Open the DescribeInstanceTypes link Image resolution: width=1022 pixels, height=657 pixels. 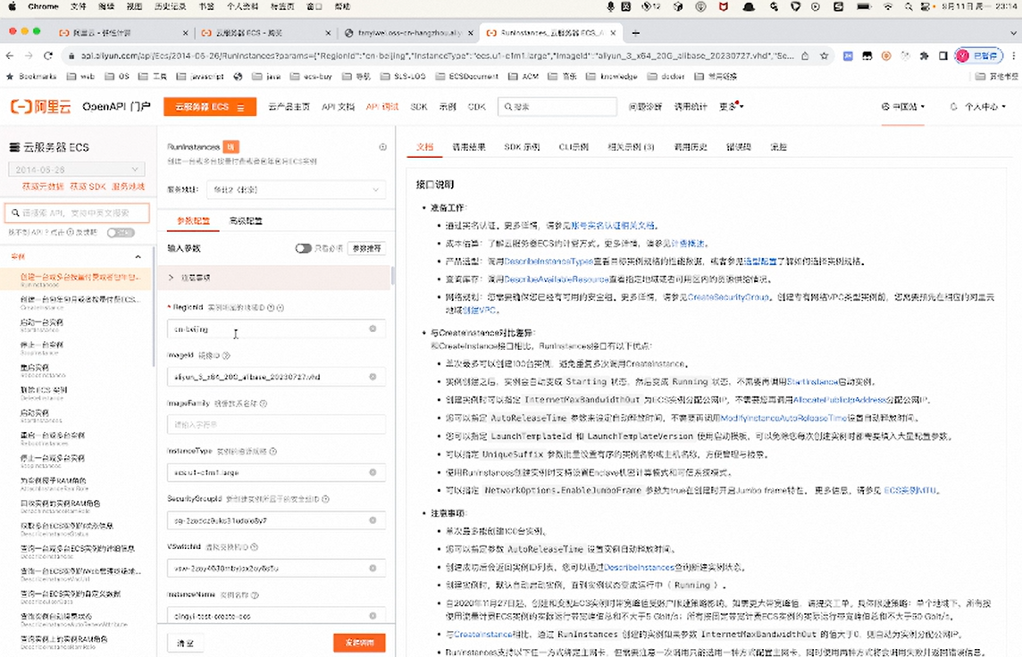click(x=549, y=262)
